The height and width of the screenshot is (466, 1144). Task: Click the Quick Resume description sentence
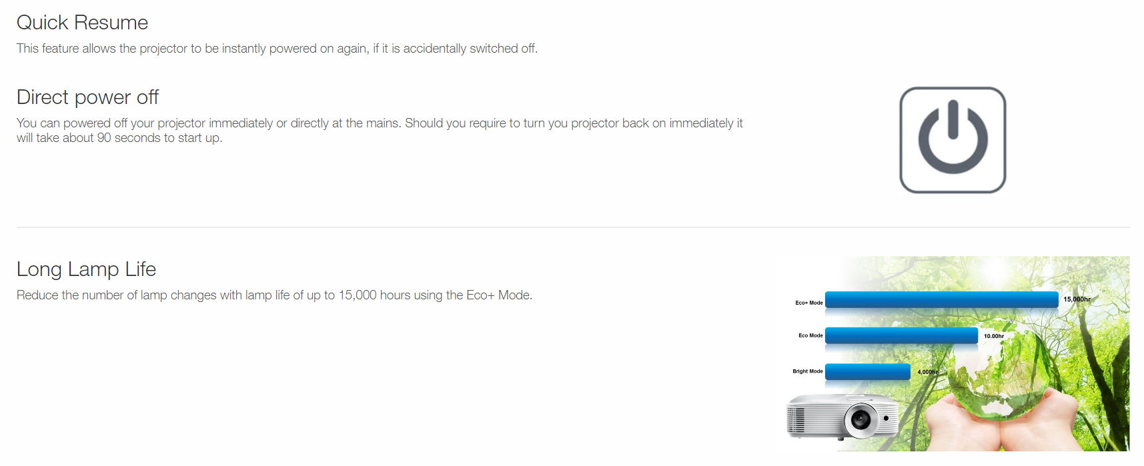coord(277,49)
